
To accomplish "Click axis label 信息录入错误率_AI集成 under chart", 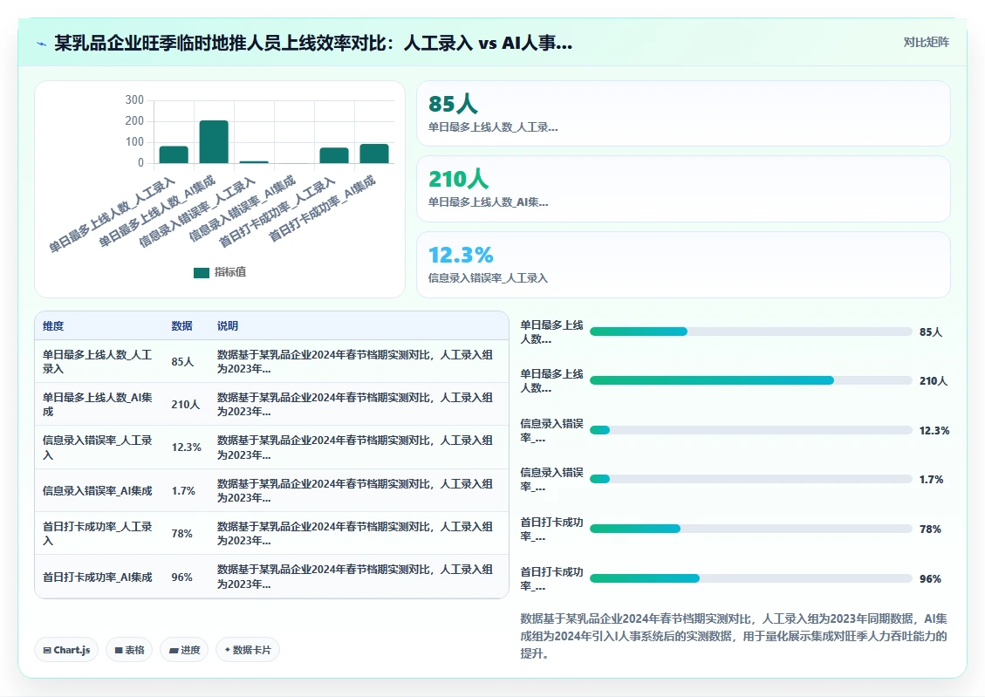I will pos(243,209).
